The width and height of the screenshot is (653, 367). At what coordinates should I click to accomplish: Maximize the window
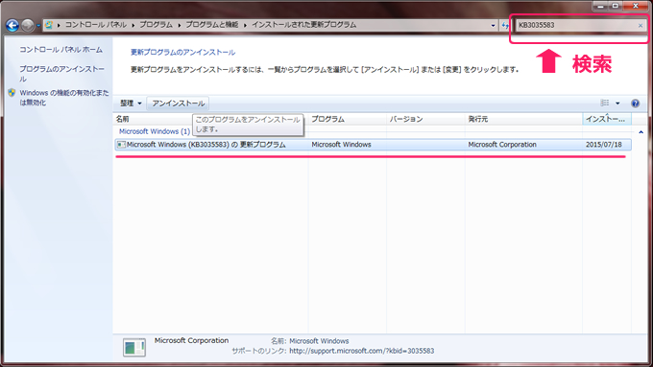tap(616, 6)
